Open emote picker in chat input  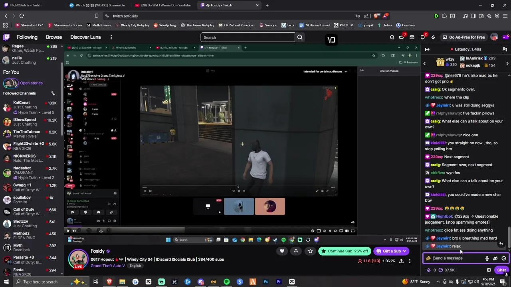click(x=504, y=258)
